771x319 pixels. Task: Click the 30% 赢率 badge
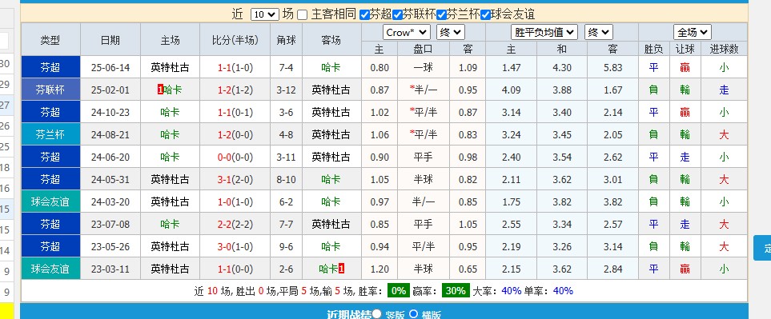pyautogui.click(x=456, y=290)
